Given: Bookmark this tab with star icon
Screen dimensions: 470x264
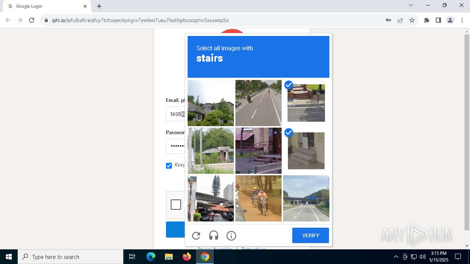Looking at the screenshot, I should (x=412, y=20).
